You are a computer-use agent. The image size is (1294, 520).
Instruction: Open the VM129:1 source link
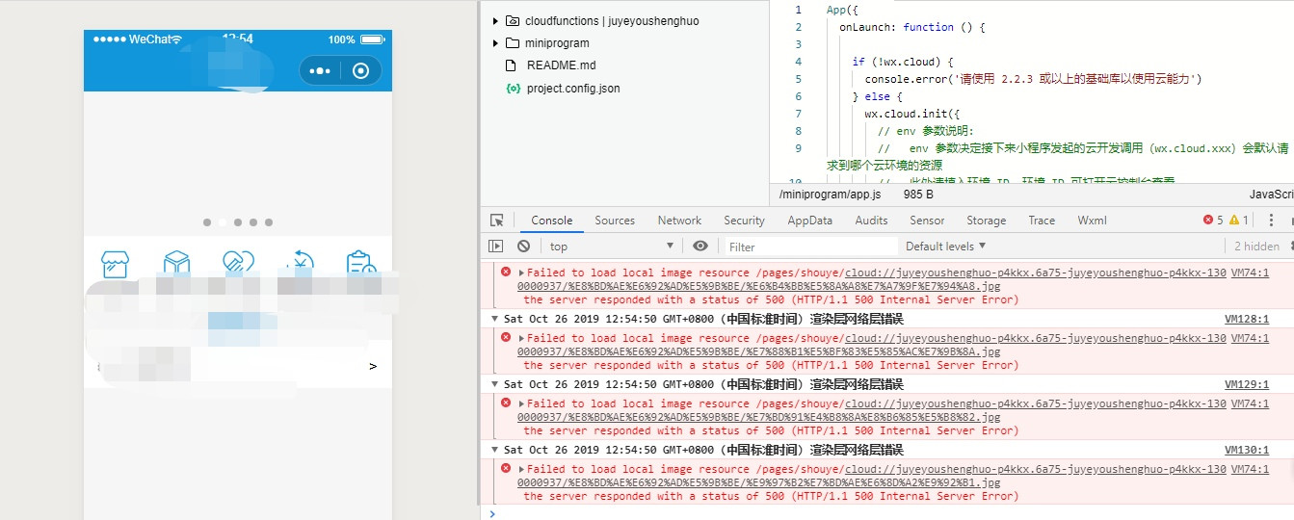[1247, 384]
